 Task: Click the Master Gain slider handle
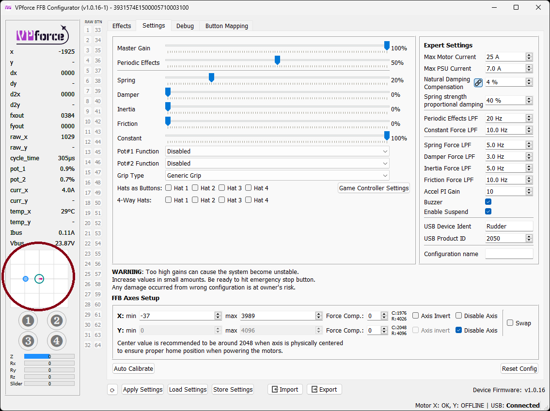click(x=387, y=46)
